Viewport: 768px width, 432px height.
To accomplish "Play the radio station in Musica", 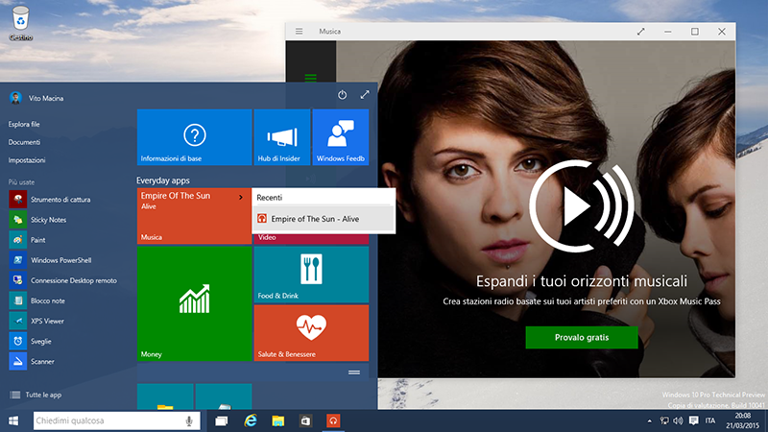I will [x=581, y=206].
